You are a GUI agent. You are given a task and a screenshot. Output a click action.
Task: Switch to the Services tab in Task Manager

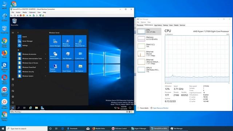pyautogui.click(x=182, y=25)
